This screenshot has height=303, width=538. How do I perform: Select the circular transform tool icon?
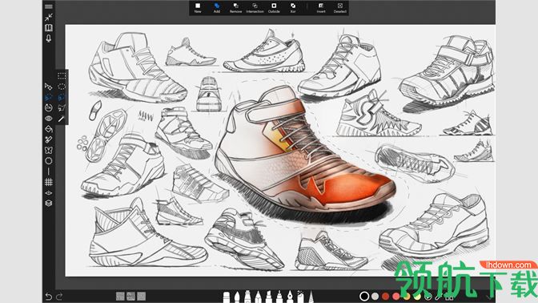point(48,108)
